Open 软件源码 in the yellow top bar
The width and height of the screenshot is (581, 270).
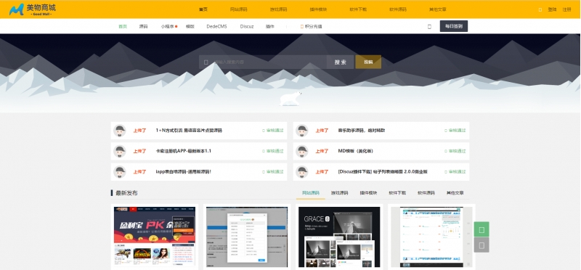tap(398, 9)
